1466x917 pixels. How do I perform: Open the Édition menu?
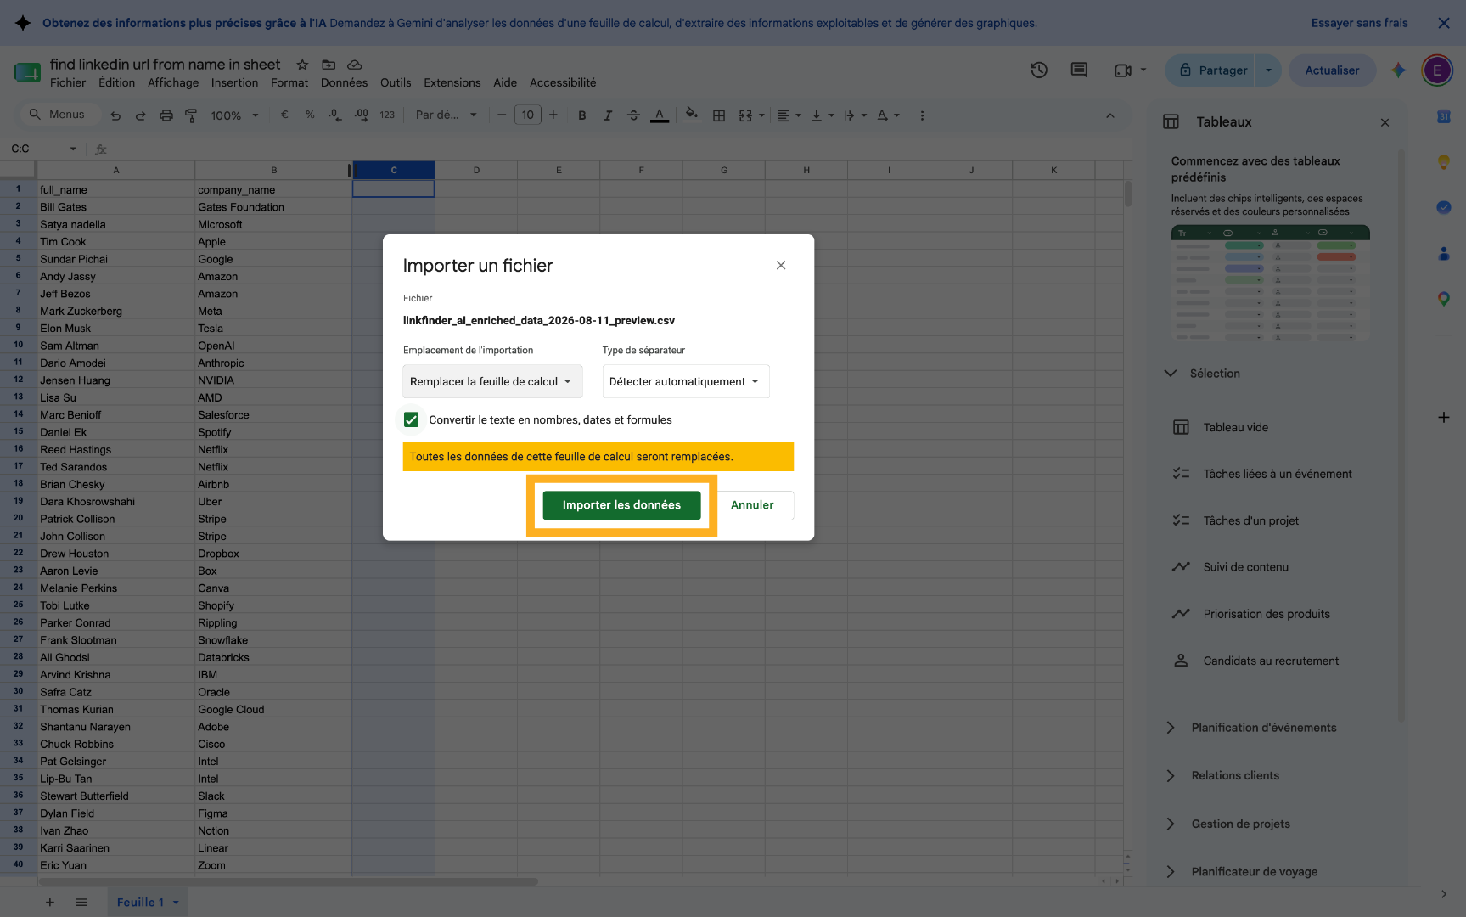point(116,82)
